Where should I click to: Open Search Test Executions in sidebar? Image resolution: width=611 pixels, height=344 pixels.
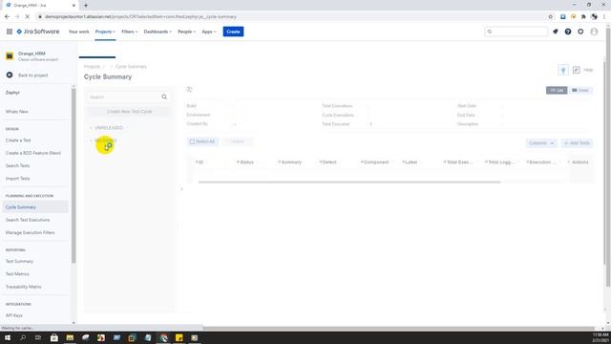(x=28, y=220)
